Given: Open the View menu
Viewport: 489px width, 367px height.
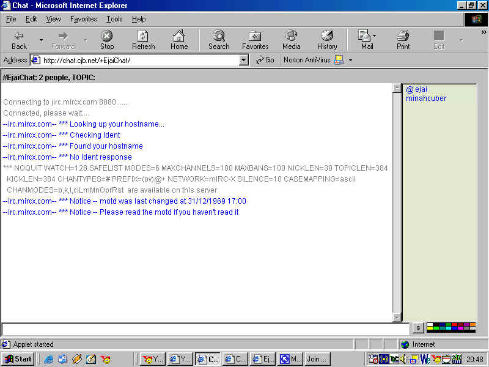Looking at the screenshot, I should click(53, 19).
